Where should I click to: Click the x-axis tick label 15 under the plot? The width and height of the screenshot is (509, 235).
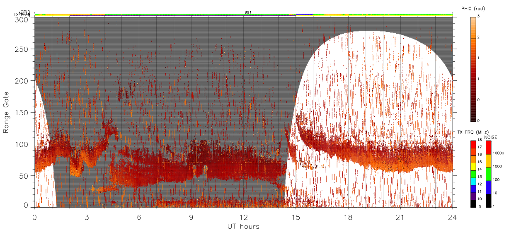pyautogui.click(x=296, y=217)
